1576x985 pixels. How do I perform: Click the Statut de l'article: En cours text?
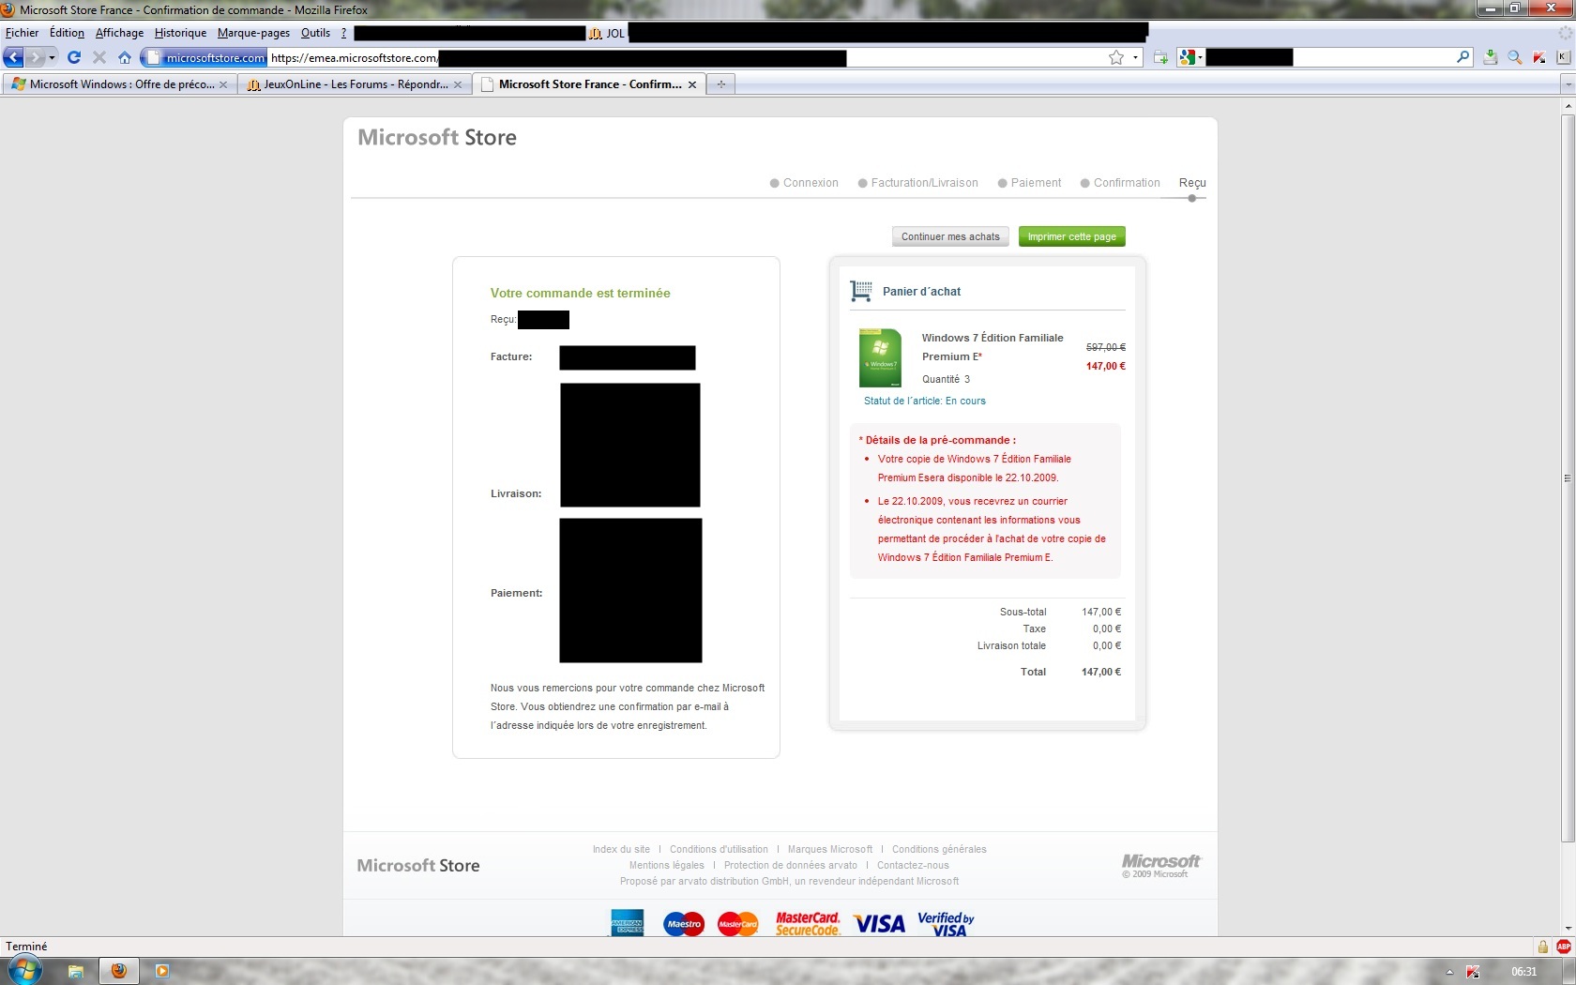pyautogui.click(x=925, y=401)
